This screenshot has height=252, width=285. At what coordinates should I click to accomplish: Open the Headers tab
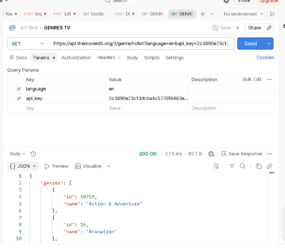(109, 58)
